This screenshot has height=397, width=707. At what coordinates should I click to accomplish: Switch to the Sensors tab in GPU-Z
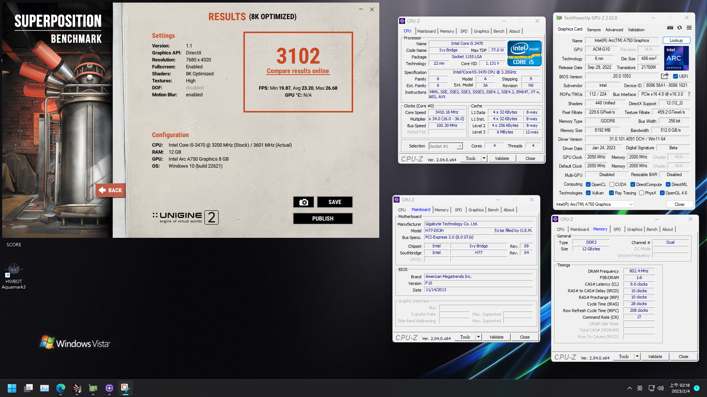click(x=594, y=30)
